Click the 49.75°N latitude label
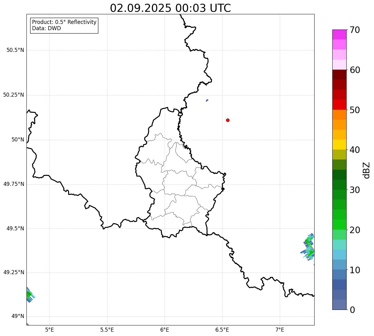 click(13, 184)
